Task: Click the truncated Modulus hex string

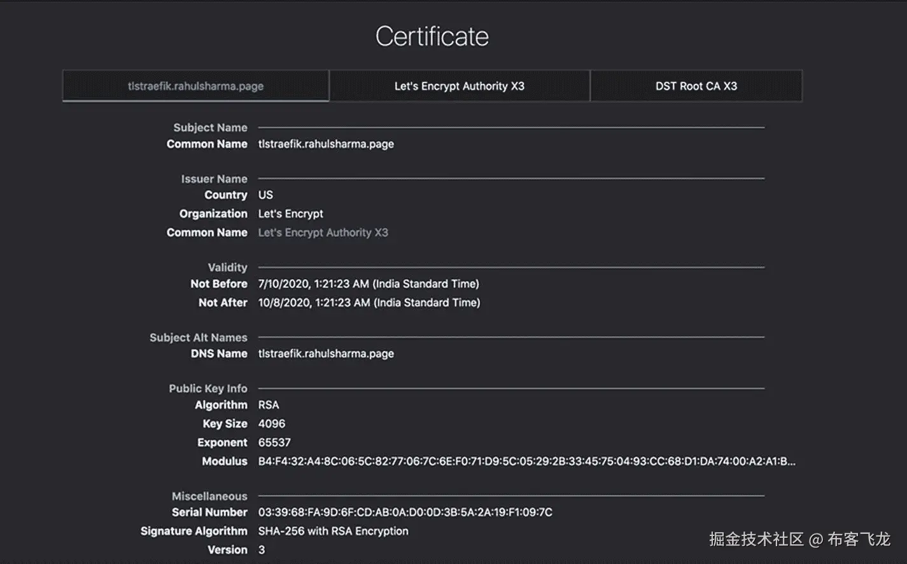Action: pos(526,462)
